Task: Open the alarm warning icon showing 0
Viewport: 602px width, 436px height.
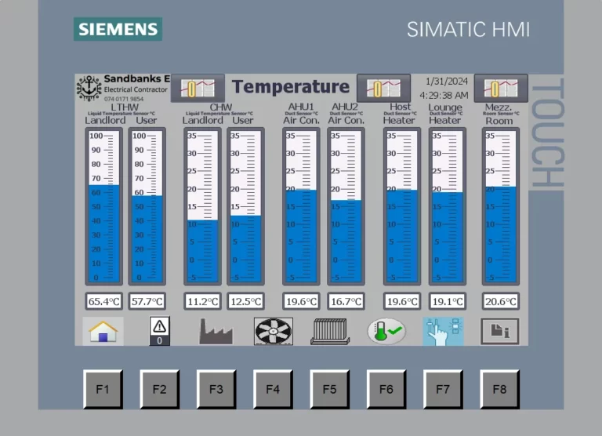Action: 159,331
